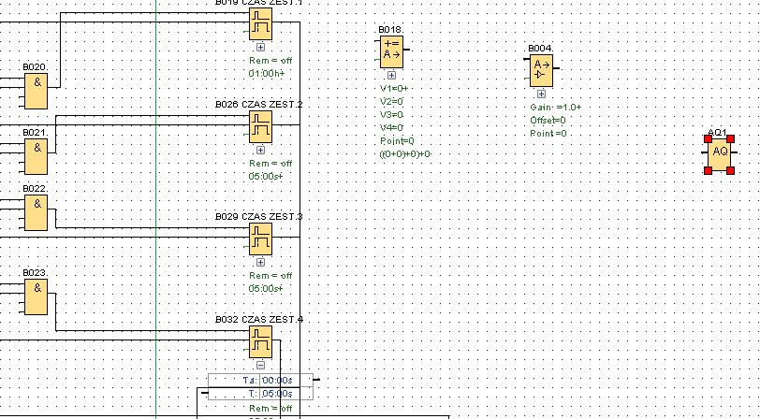
Task: Click the V2=0 parameter of B018
Action: pos(391,102)
